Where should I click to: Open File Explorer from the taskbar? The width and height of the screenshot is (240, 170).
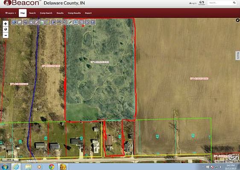[28, 167]
